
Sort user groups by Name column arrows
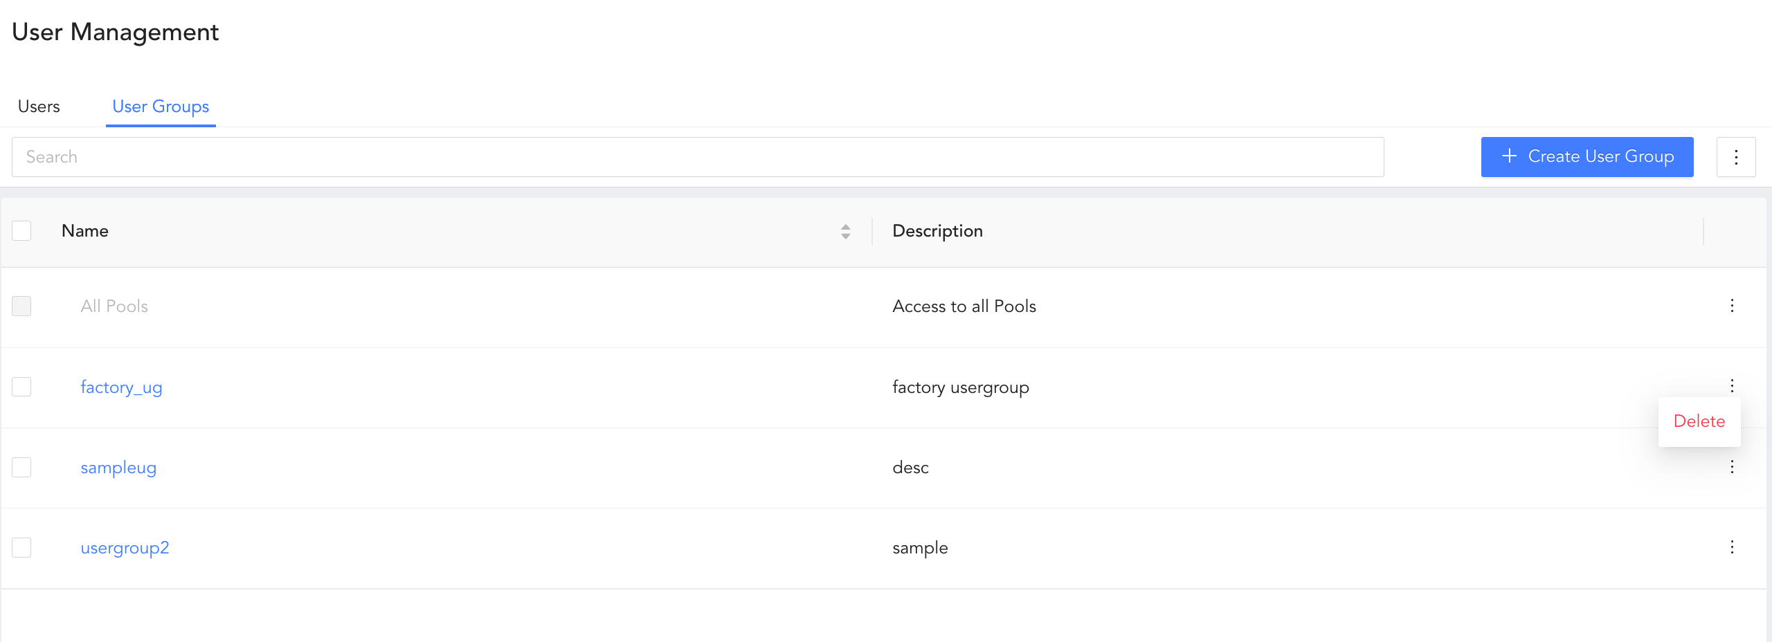pos(845,231)
